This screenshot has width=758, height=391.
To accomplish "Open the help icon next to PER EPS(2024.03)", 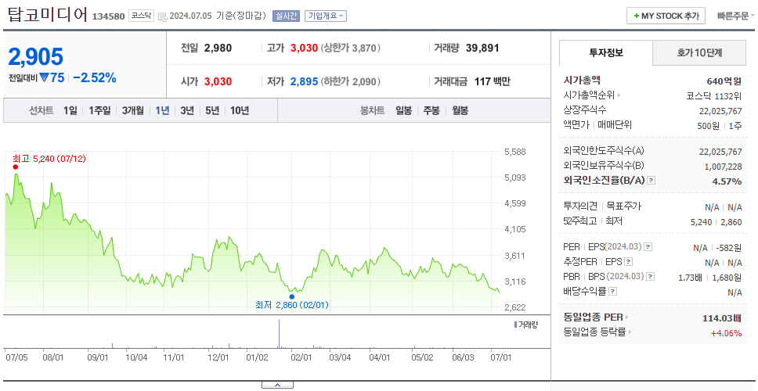I will pyautogui.click(x=648, y=247).
